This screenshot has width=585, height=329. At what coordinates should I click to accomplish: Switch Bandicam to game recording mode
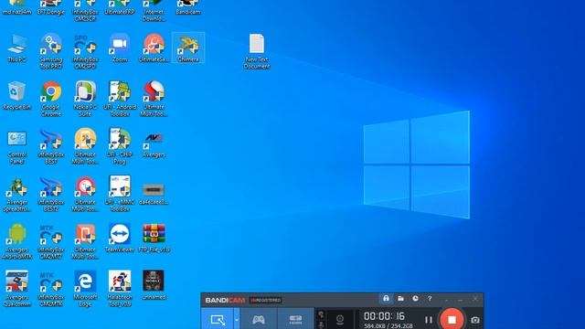[259, 319]
